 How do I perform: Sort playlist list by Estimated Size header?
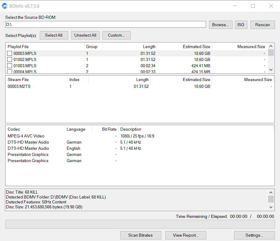[184, 47]
